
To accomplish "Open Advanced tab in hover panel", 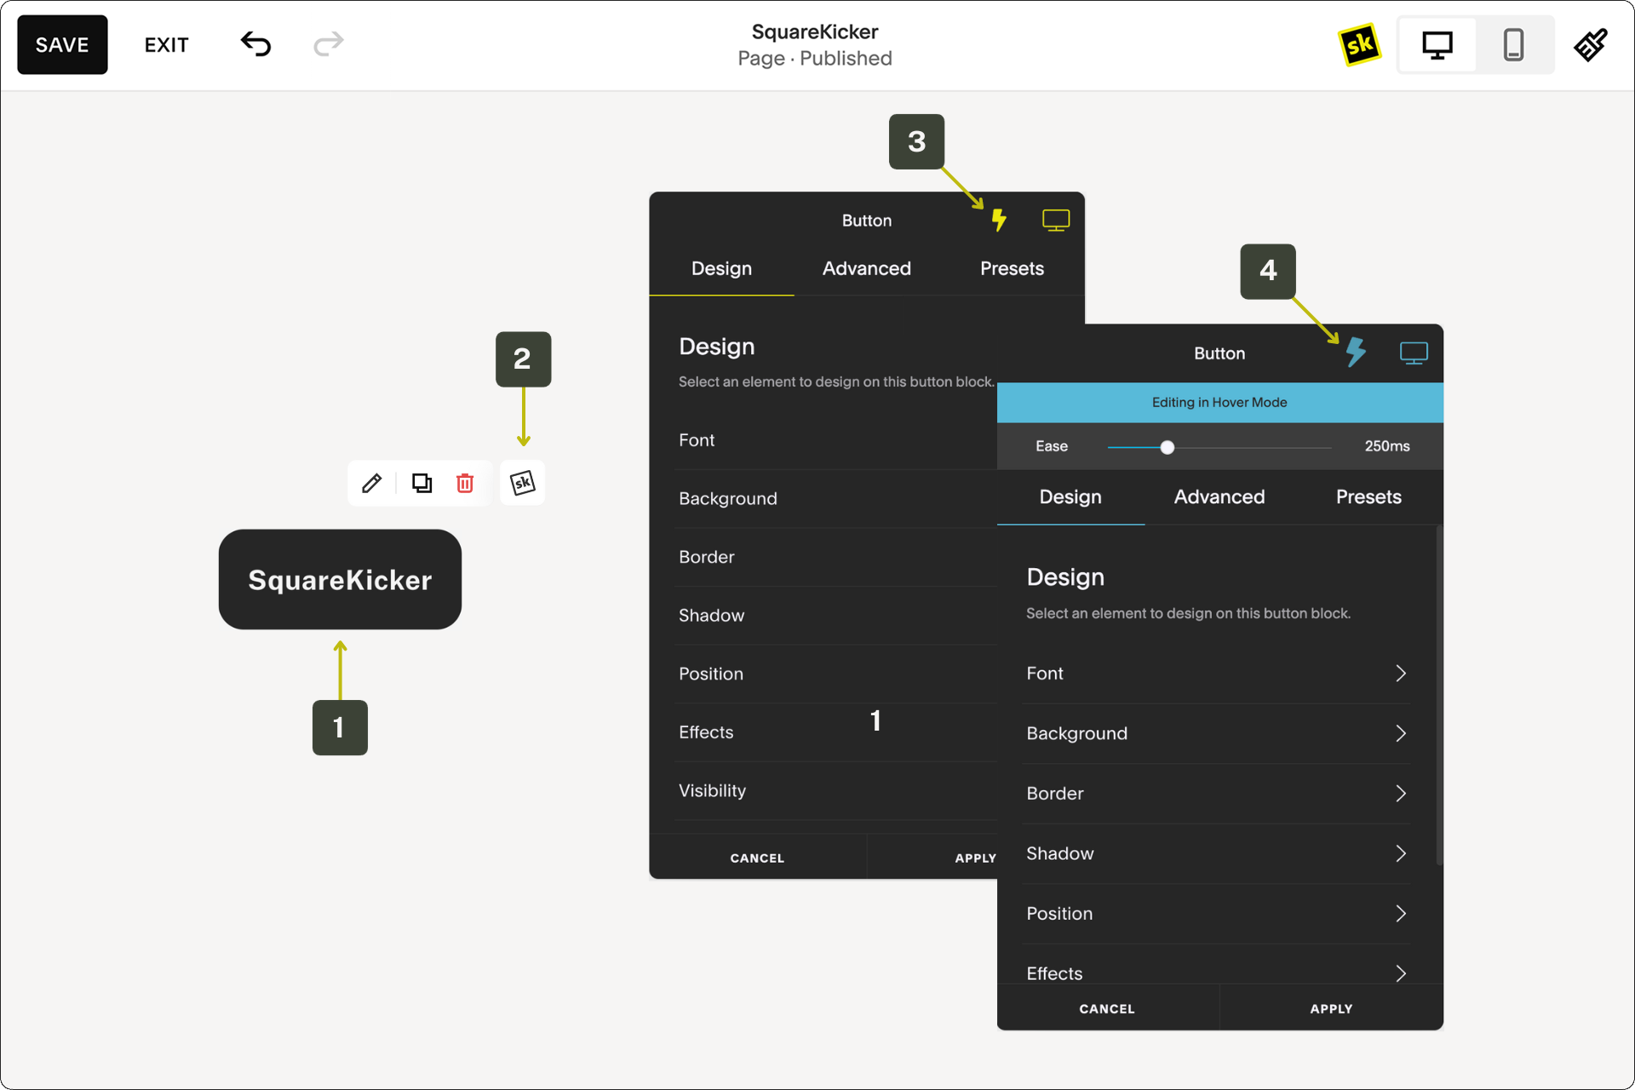I will [1219, 497].
